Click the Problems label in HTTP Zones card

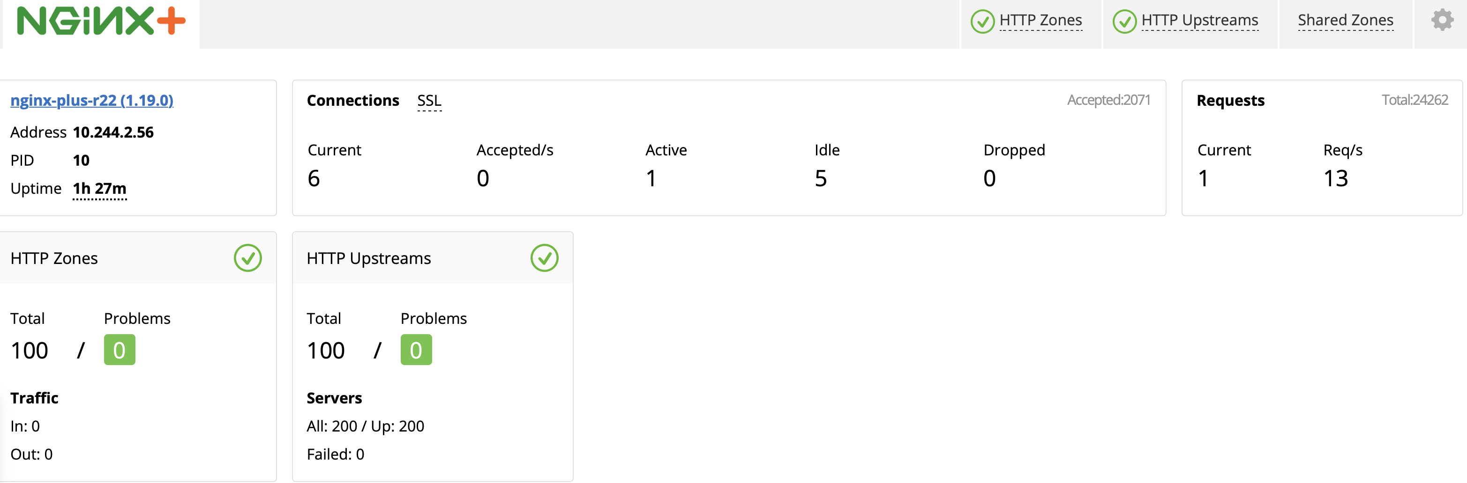tap(137, 319)
